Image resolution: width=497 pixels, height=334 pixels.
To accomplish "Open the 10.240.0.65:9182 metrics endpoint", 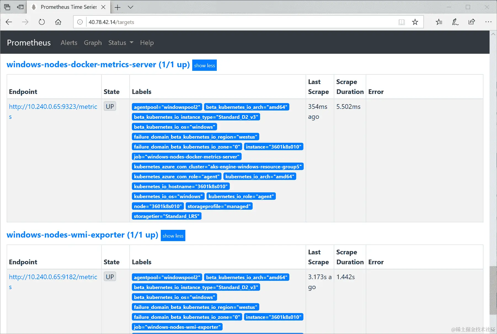I will click(x=53, y=282).
